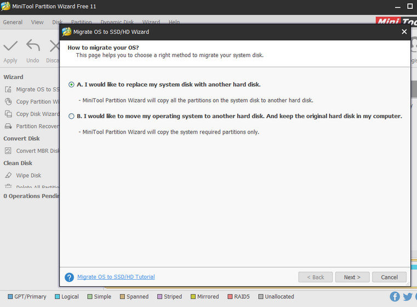
Task: Click the Wipe Disk eraser icon
Action: click(x=8, y=175)
